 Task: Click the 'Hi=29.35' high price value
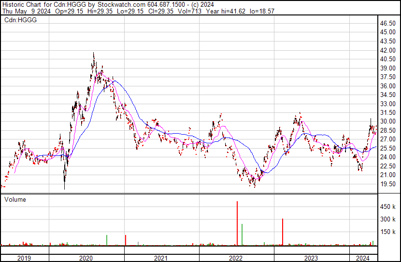pyautogui.click(x=100, y=11)
